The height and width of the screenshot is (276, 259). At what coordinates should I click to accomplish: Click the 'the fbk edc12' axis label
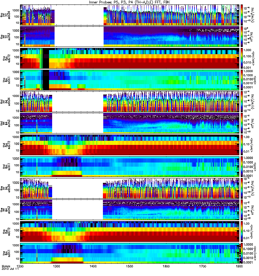click(7, 231)
